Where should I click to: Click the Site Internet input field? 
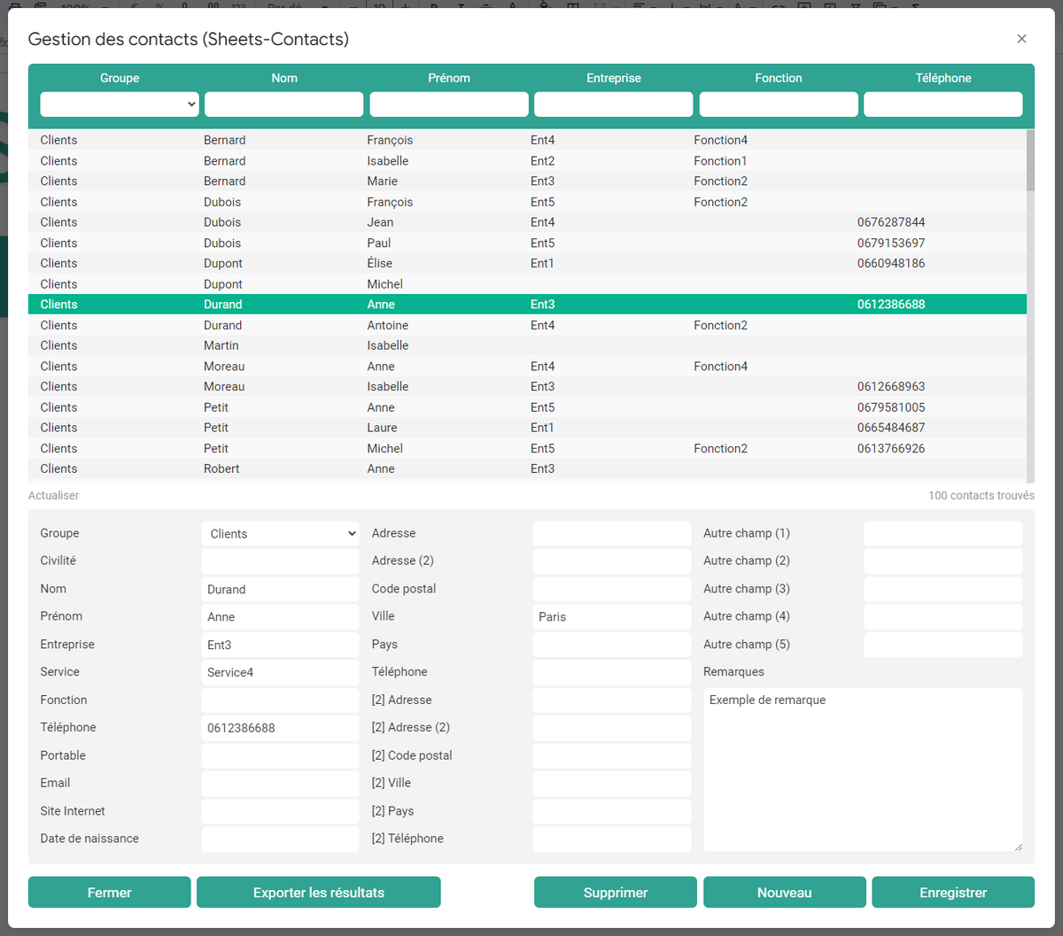pyautogui.click(x=281, y=811)
